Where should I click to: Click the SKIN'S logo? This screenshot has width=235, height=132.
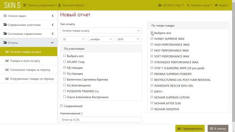pyautogui.click(x=12, y=5)
